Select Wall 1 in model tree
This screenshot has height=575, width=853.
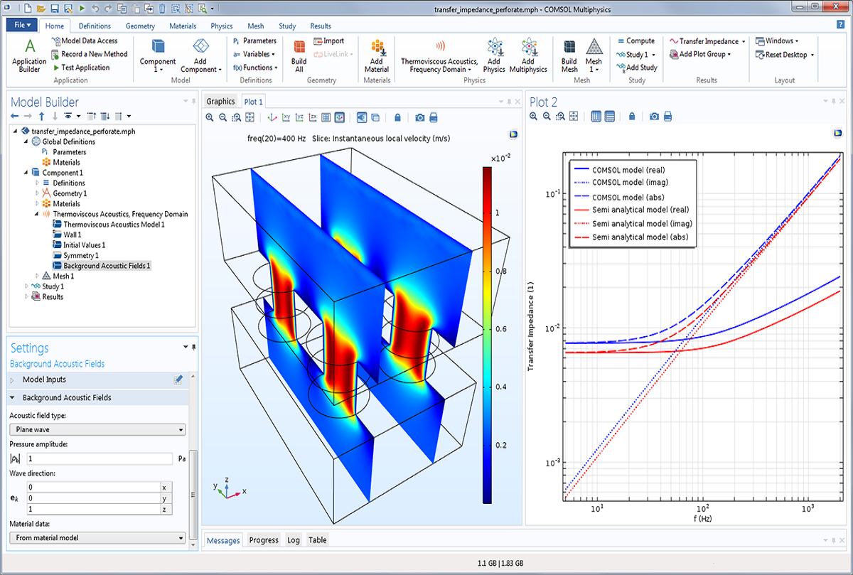coord(67,235)
